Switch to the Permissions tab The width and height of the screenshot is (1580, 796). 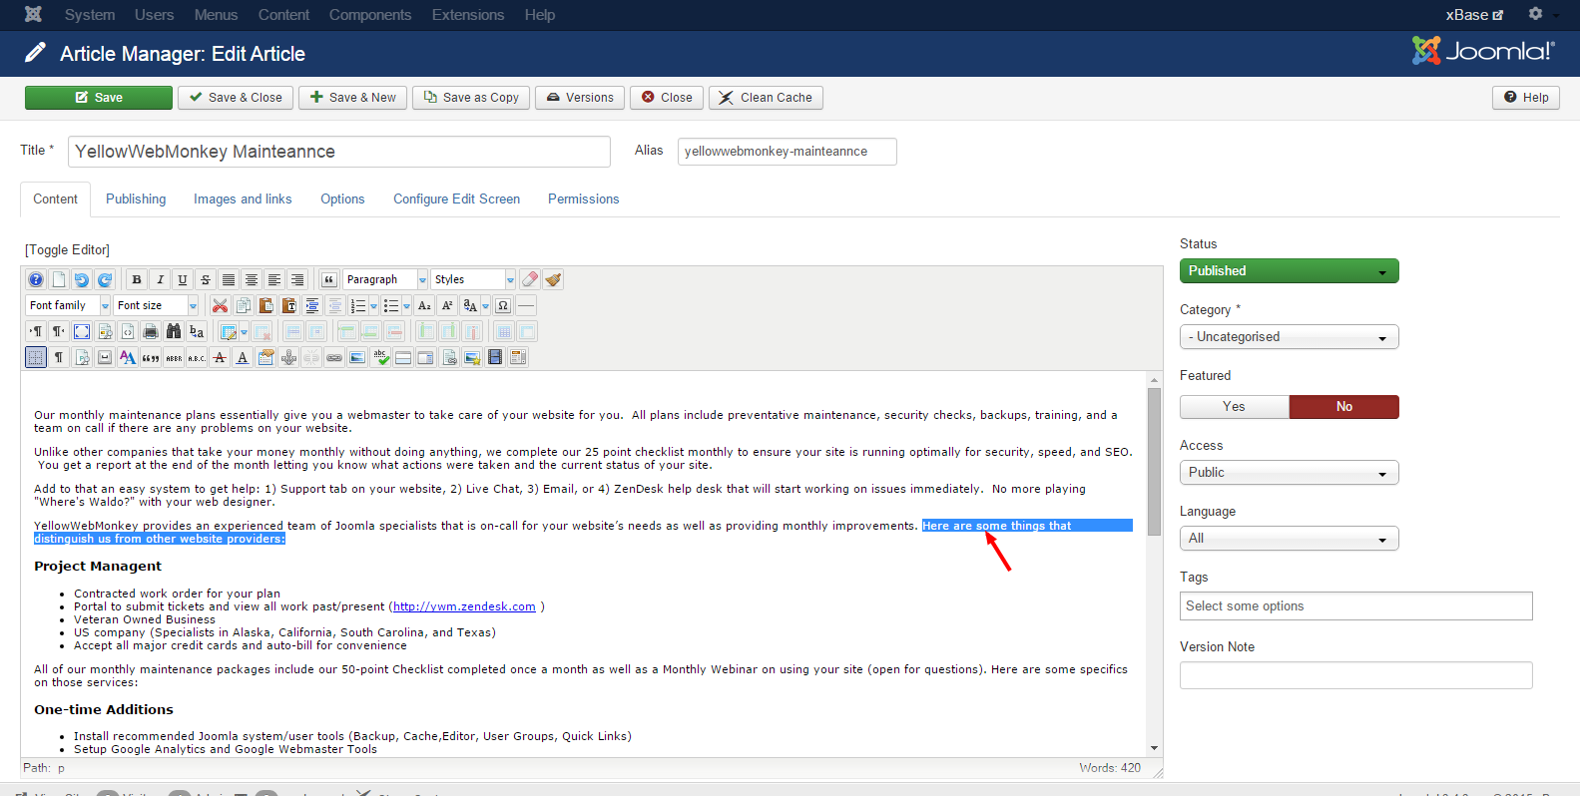point(584,199)
